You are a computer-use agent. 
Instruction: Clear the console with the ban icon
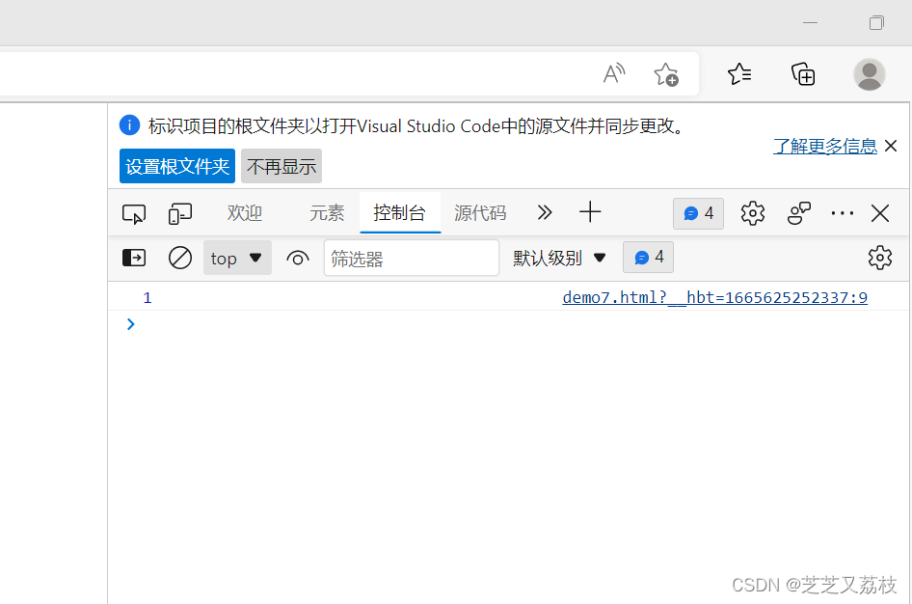click(x=179, y=258)
